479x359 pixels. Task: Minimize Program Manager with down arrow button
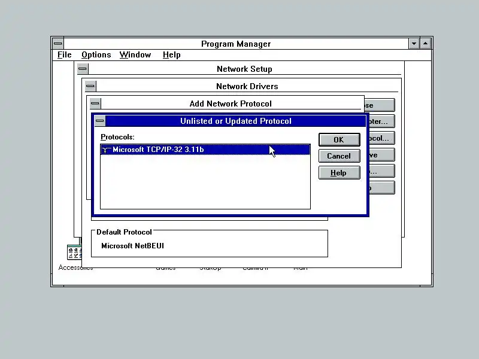click(x=414, y=44)
